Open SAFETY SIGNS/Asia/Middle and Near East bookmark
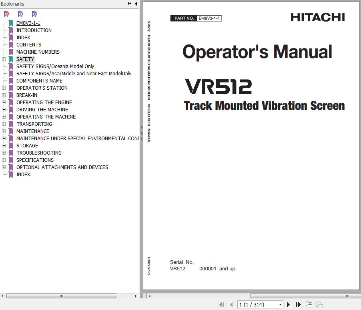 pos(74,74)
